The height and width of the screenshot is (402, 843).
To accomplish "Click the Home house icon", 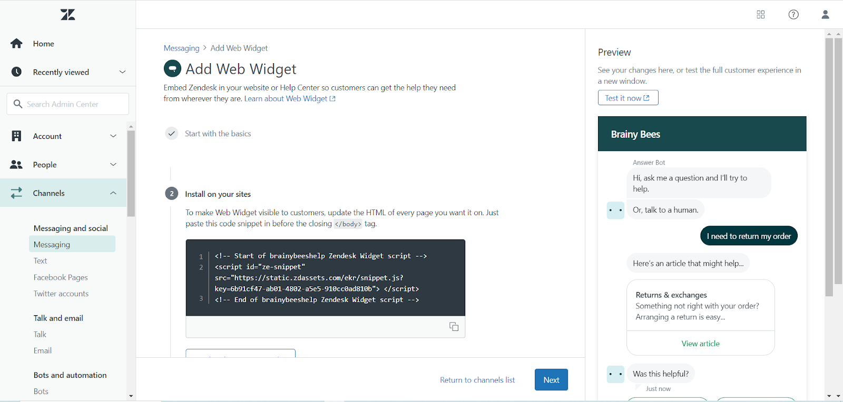I will point(17,44).
